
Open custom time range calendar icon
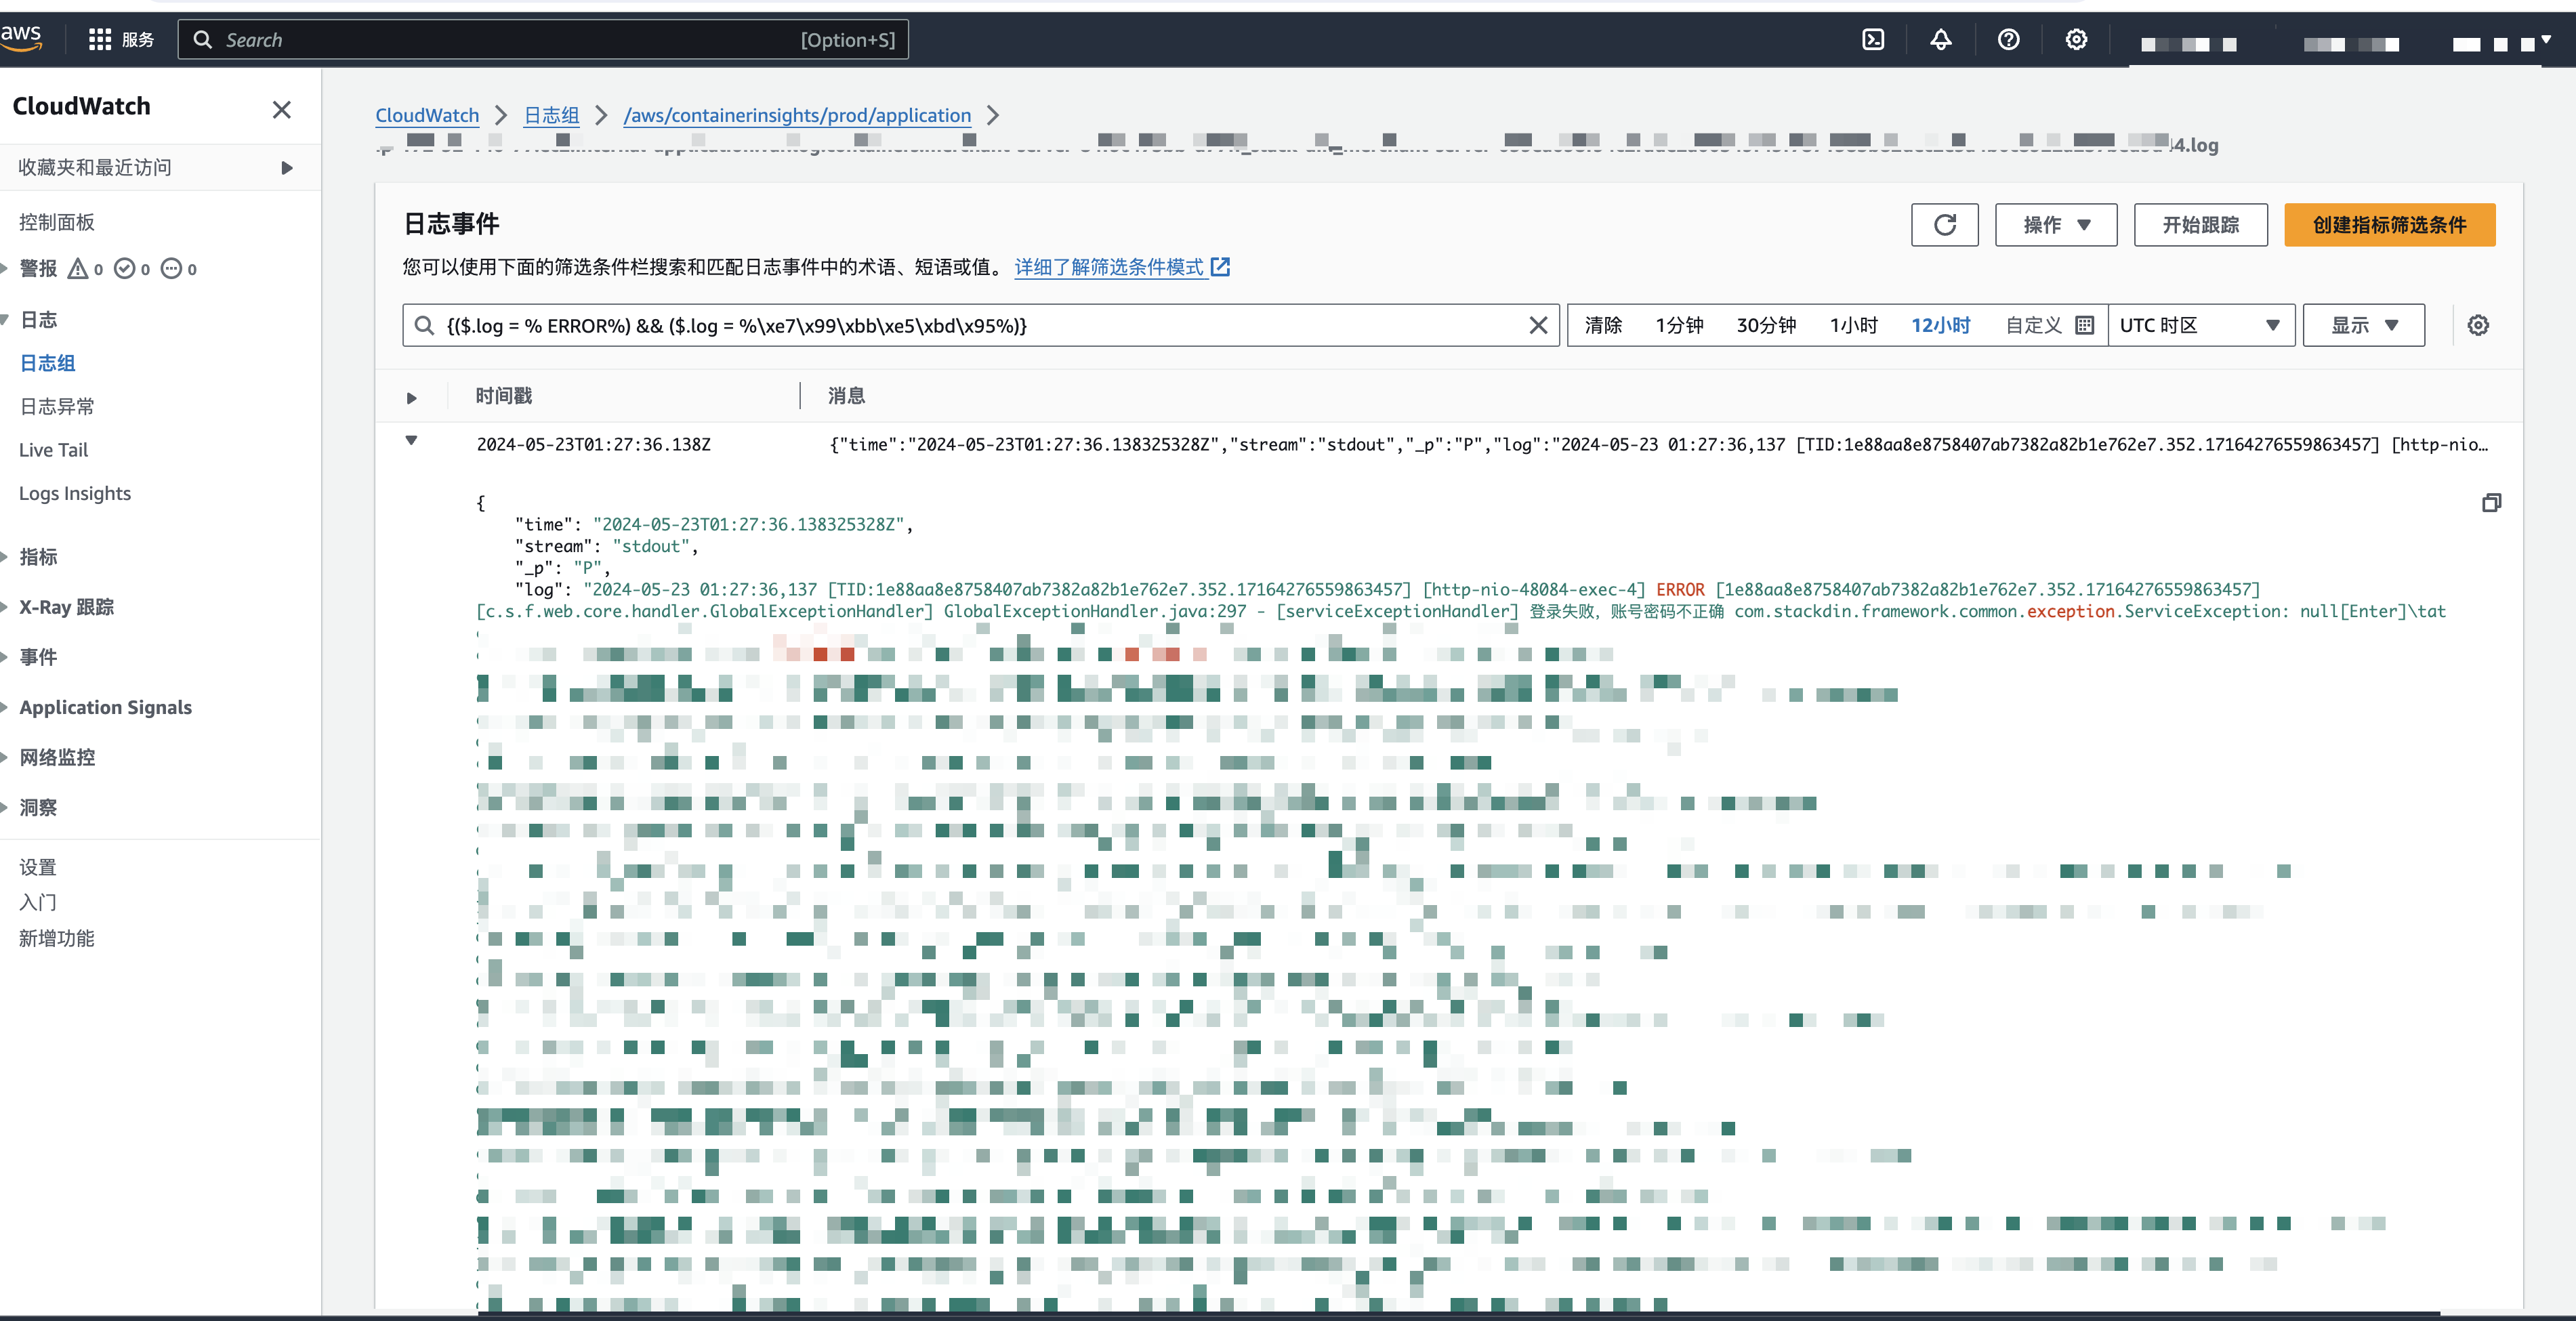click(2084, 325)
